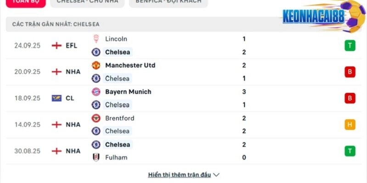
Task: Click the green T badge for Lincoln match
Action: coord(350,45)
